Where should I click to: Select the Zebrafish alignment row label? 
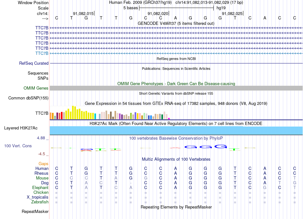[40, 202]
